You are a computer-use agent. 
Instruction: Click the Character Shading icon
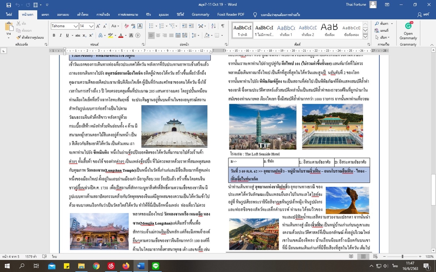click(131, 35)
